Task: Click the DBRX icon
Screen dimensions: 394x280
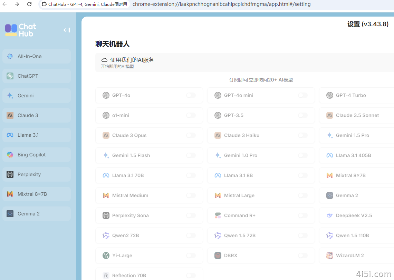Action: pyautogui.click(x=218, y=255)
